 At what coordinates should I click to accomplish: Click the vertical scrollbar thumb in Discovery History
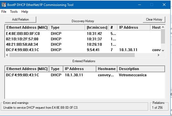(163, 36)
